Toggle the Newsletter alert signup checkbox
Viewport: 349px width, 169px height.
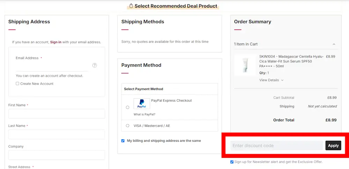[232, 162]
